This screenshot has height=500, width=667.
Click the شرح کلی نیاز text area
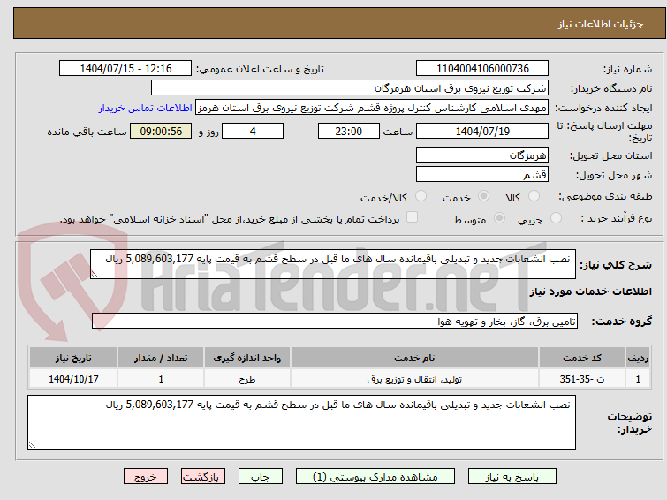[333, 264]
